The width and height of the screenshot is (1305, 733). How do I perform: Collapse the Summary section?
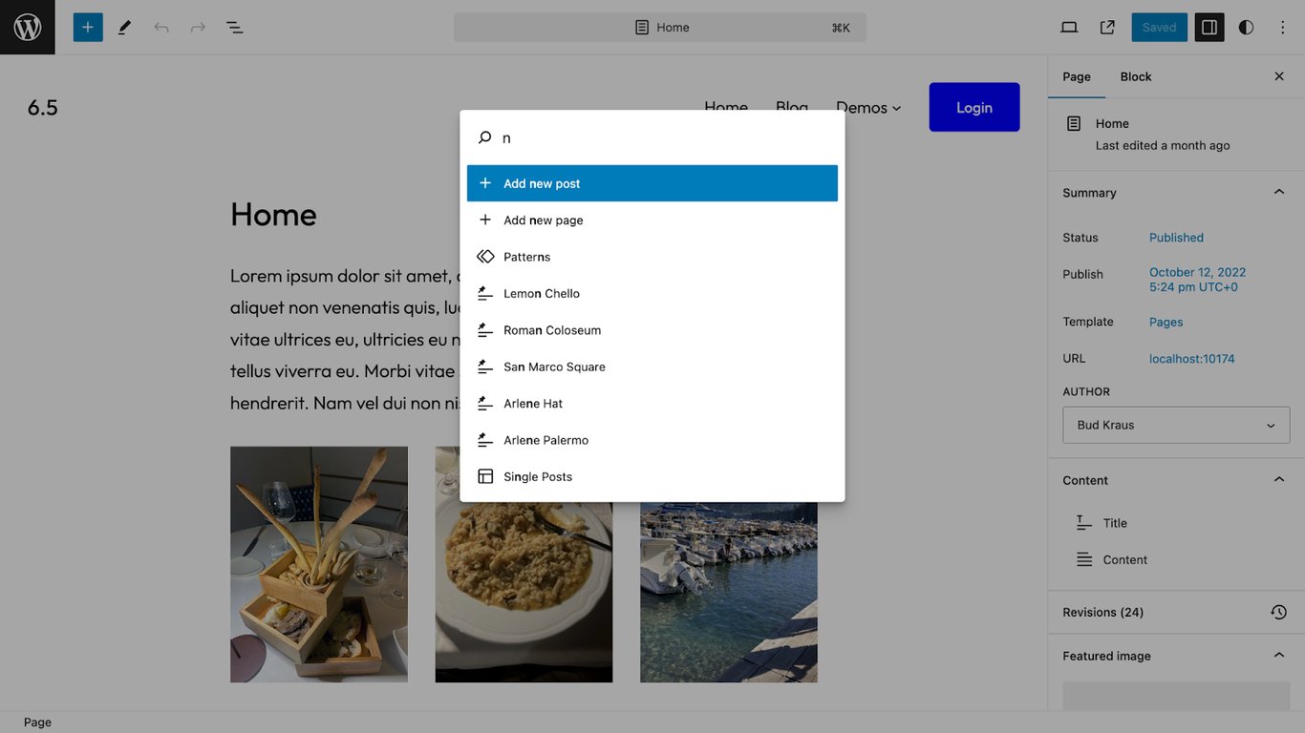tap(1278, 191)
